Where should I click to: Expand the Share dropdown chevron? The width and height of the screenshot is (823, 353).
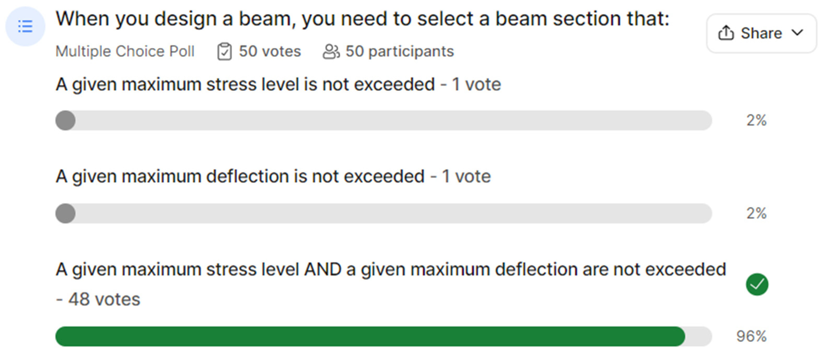click(x=797, y=33)
